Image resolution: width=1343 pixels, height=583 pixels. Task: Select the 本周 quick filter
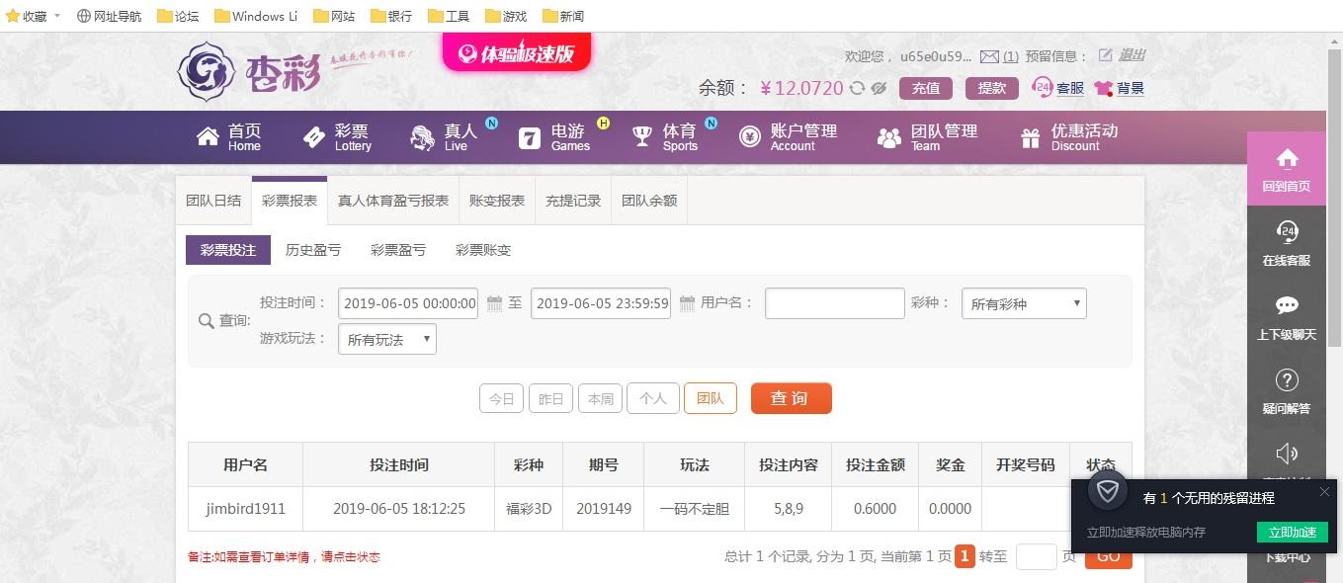[601, 398]
